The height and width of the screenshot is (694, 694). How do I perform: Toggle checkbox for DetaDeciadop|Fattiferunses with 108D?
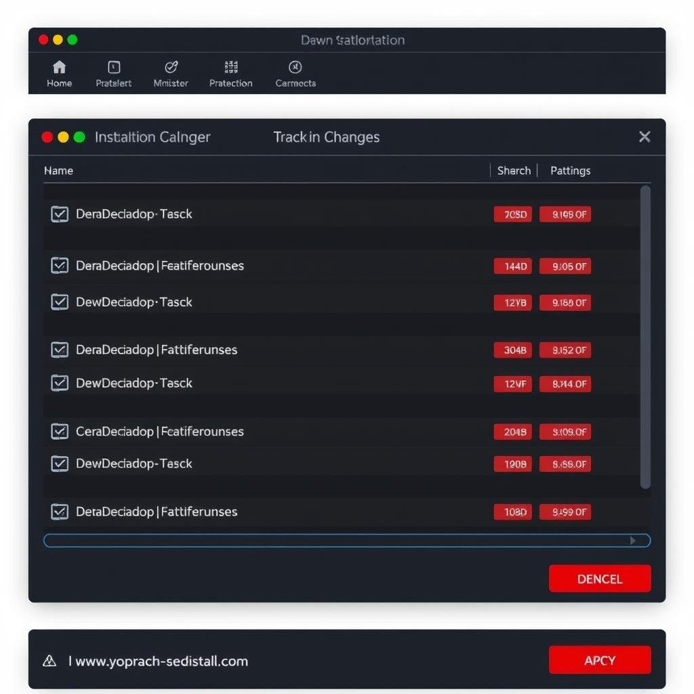pos(60,512)
